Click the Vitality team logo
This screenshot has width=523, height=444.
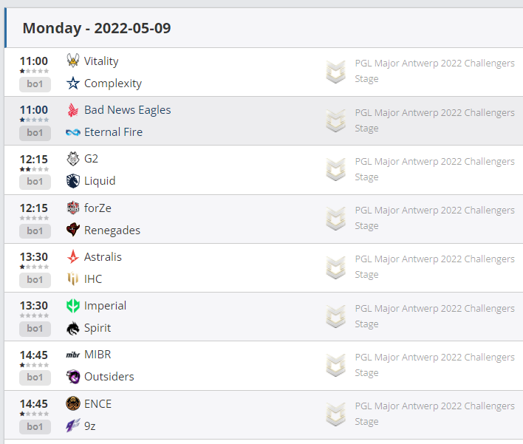72,61
